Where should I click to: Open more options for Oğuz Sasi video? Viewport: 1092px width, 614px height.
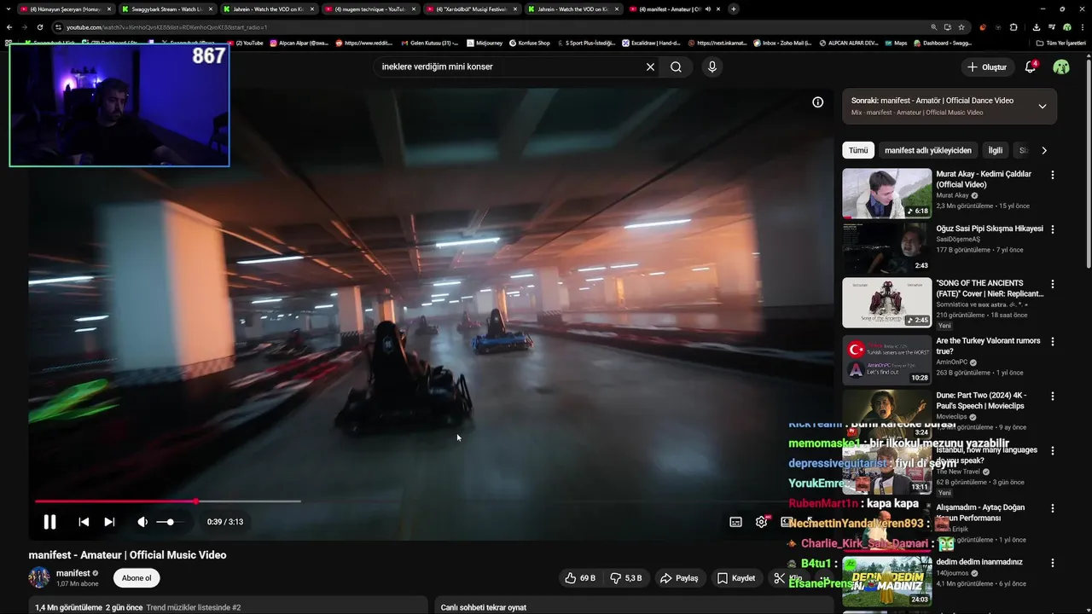point(1052,229)
